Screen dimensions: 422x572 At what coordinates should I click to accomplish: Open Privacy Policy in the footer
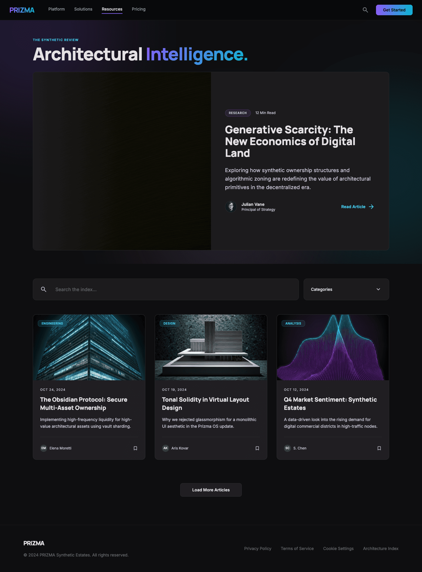[x=258, y=549]
